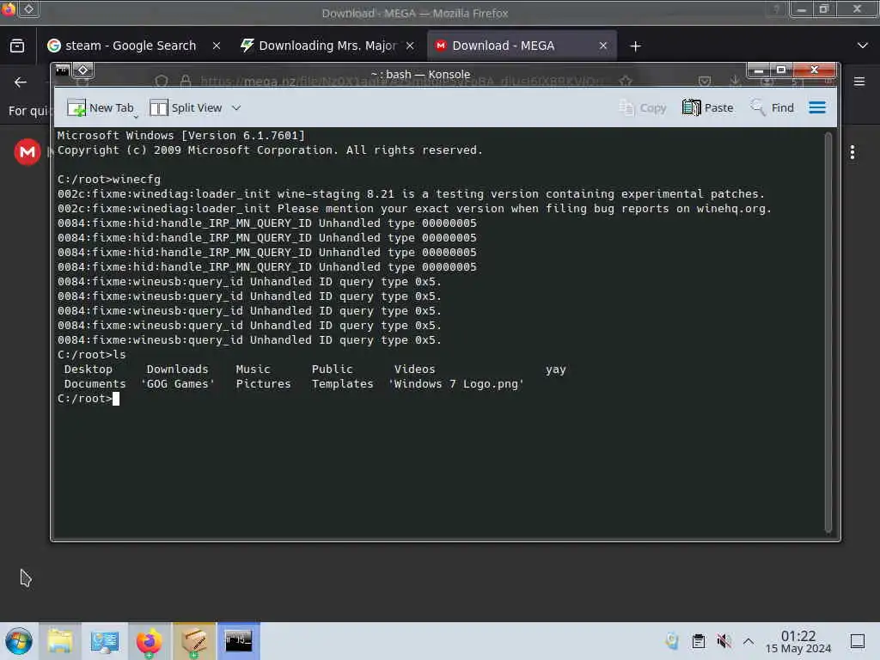Open the Konsole hamburger menu
The image size is (880, 660).
817,107
